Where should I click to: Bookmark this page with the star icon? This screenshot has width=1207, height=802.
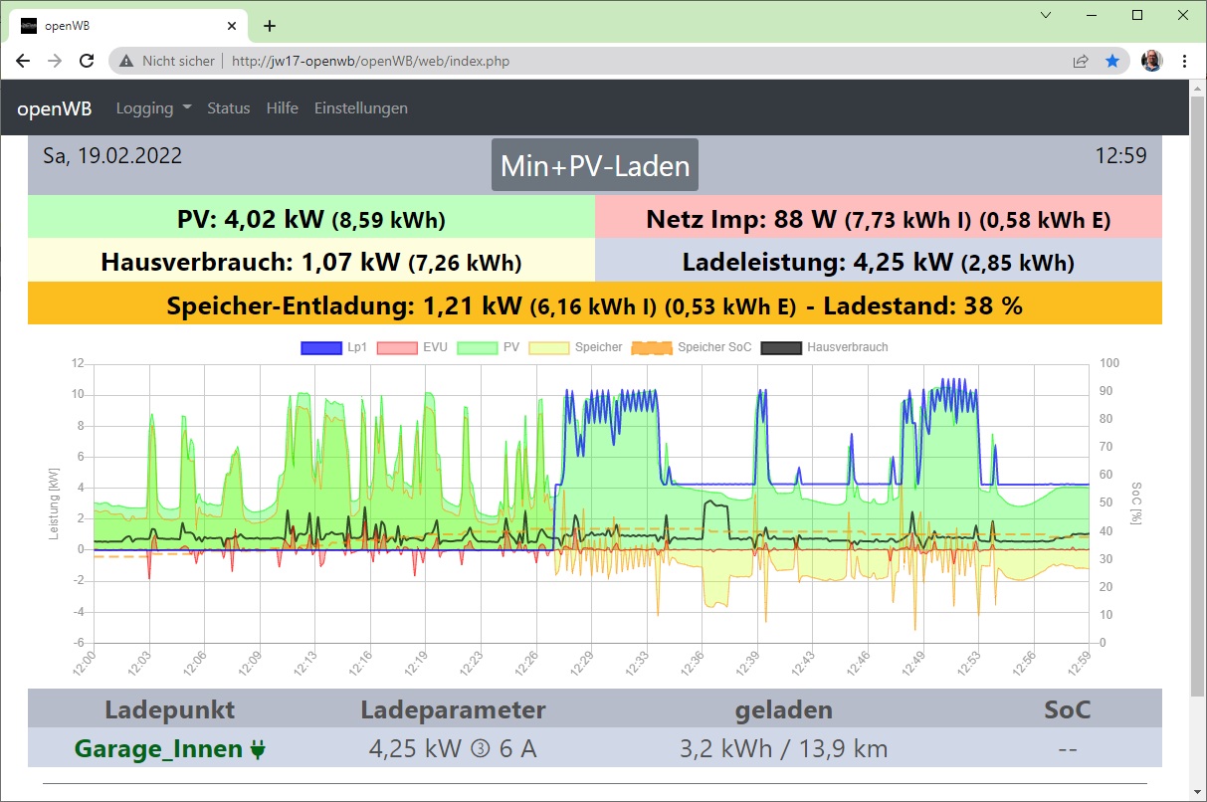tap(1112, 61)
